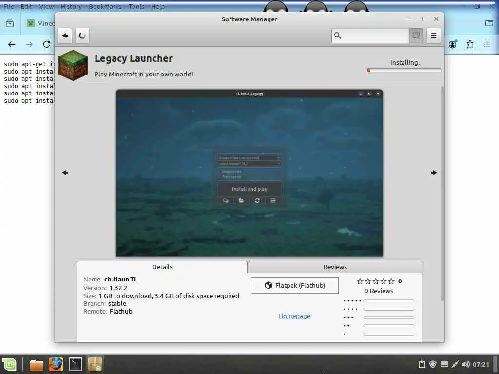Open Firefox application menu hamburger
Viewport: 499px width, 374px height.
[x=487, y=44]
